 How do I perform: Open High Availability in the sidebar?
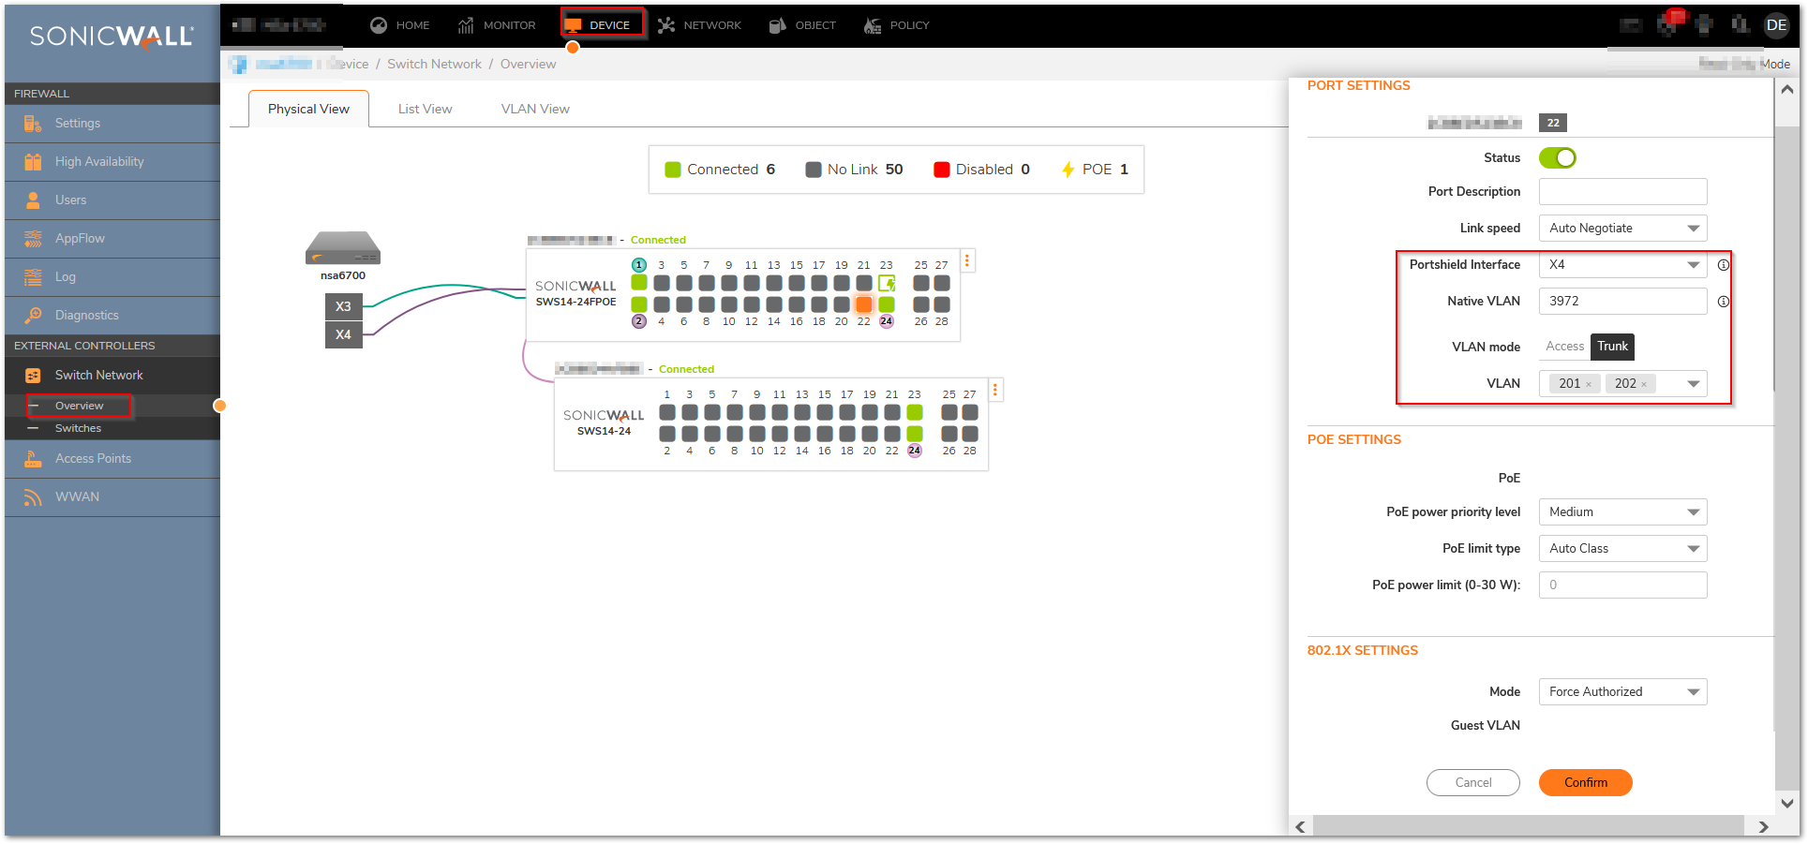(x=99, y=162)
